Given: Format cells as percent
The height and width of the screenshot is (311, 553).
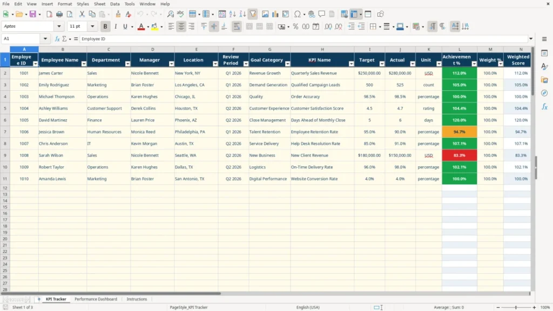Looking at the screenshot, I should click(295, 26).
